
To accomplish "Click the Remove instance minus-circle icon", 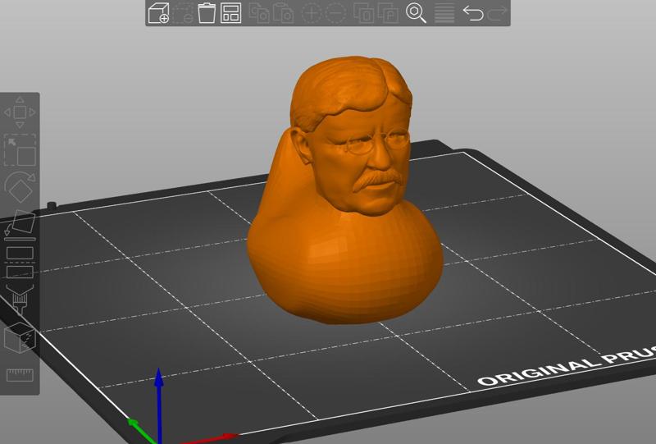I will [336, 13].
